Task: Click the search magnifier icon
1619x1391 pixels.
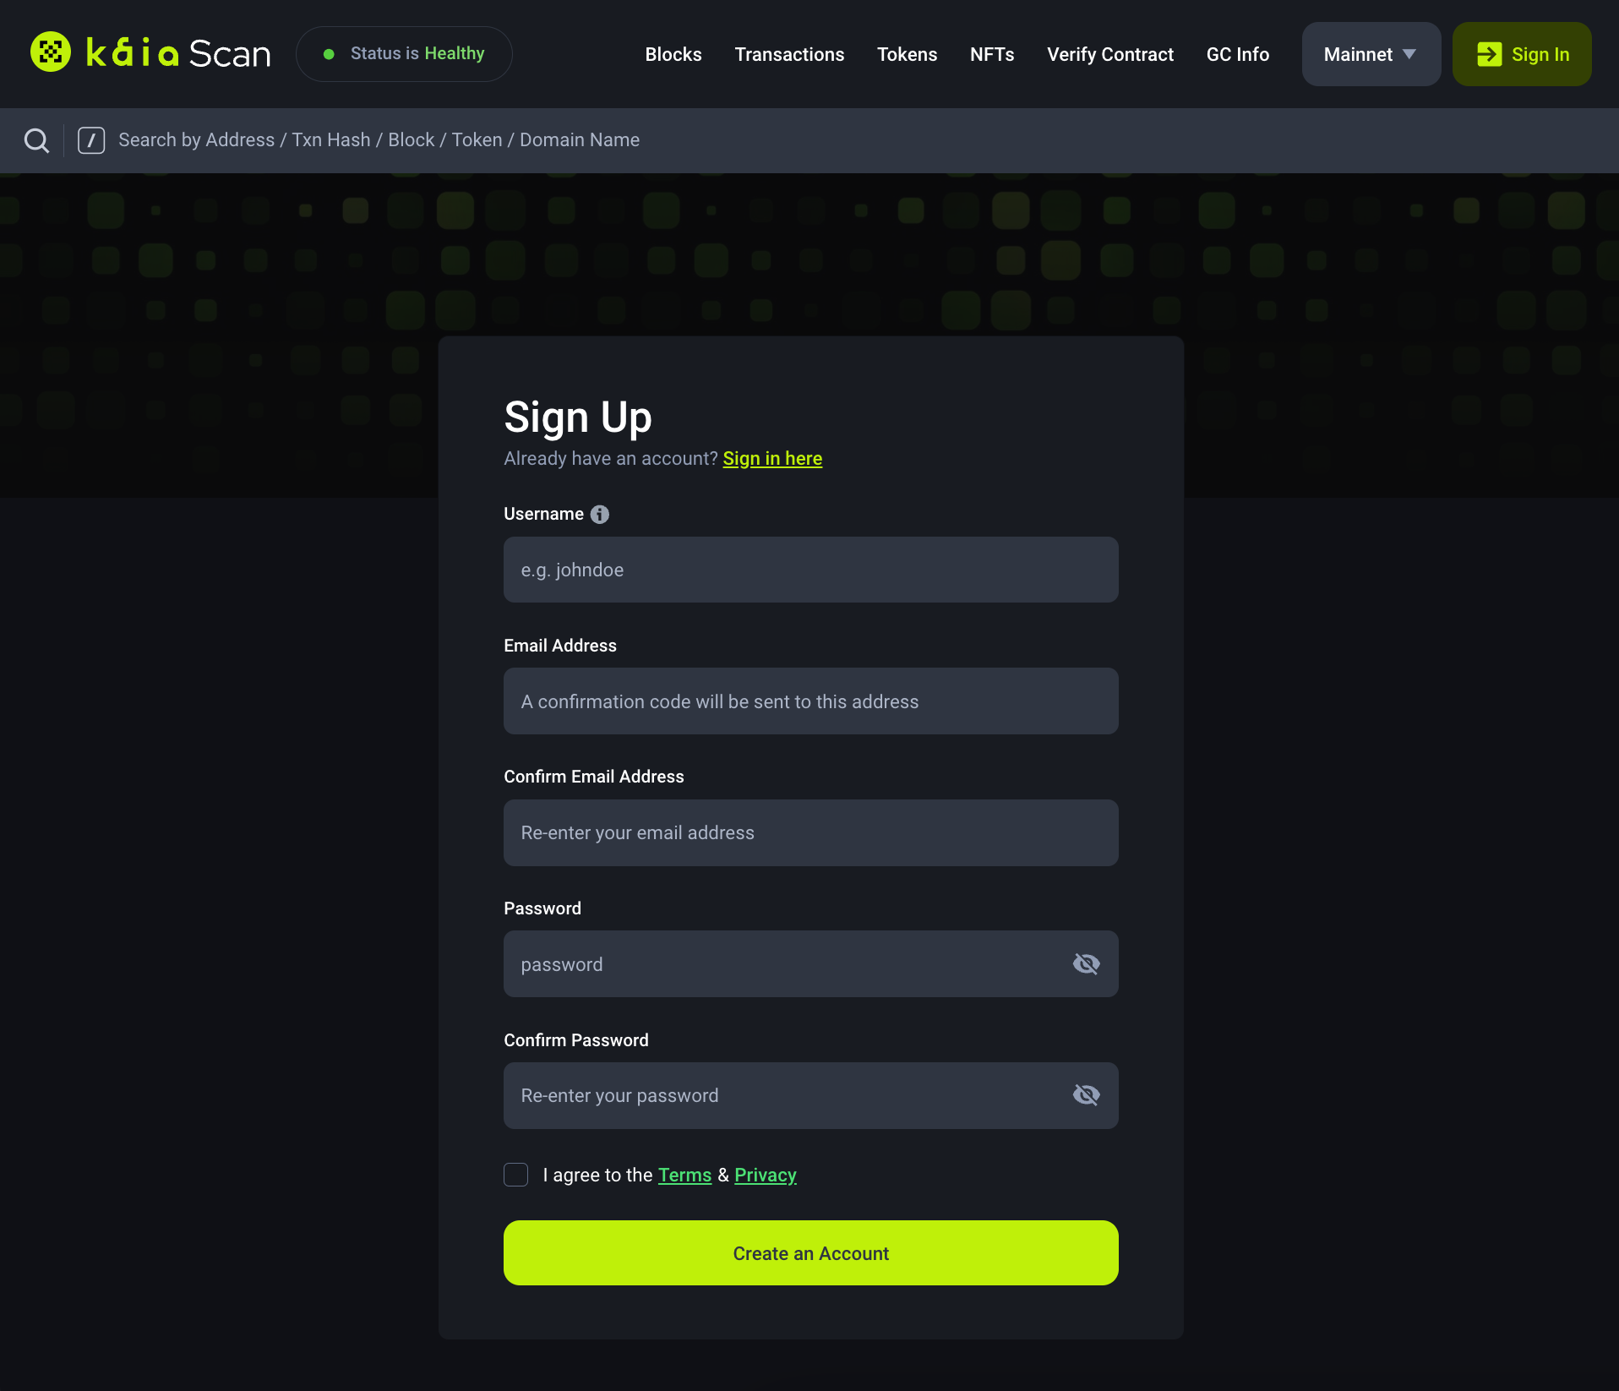Action: point(36,140)
